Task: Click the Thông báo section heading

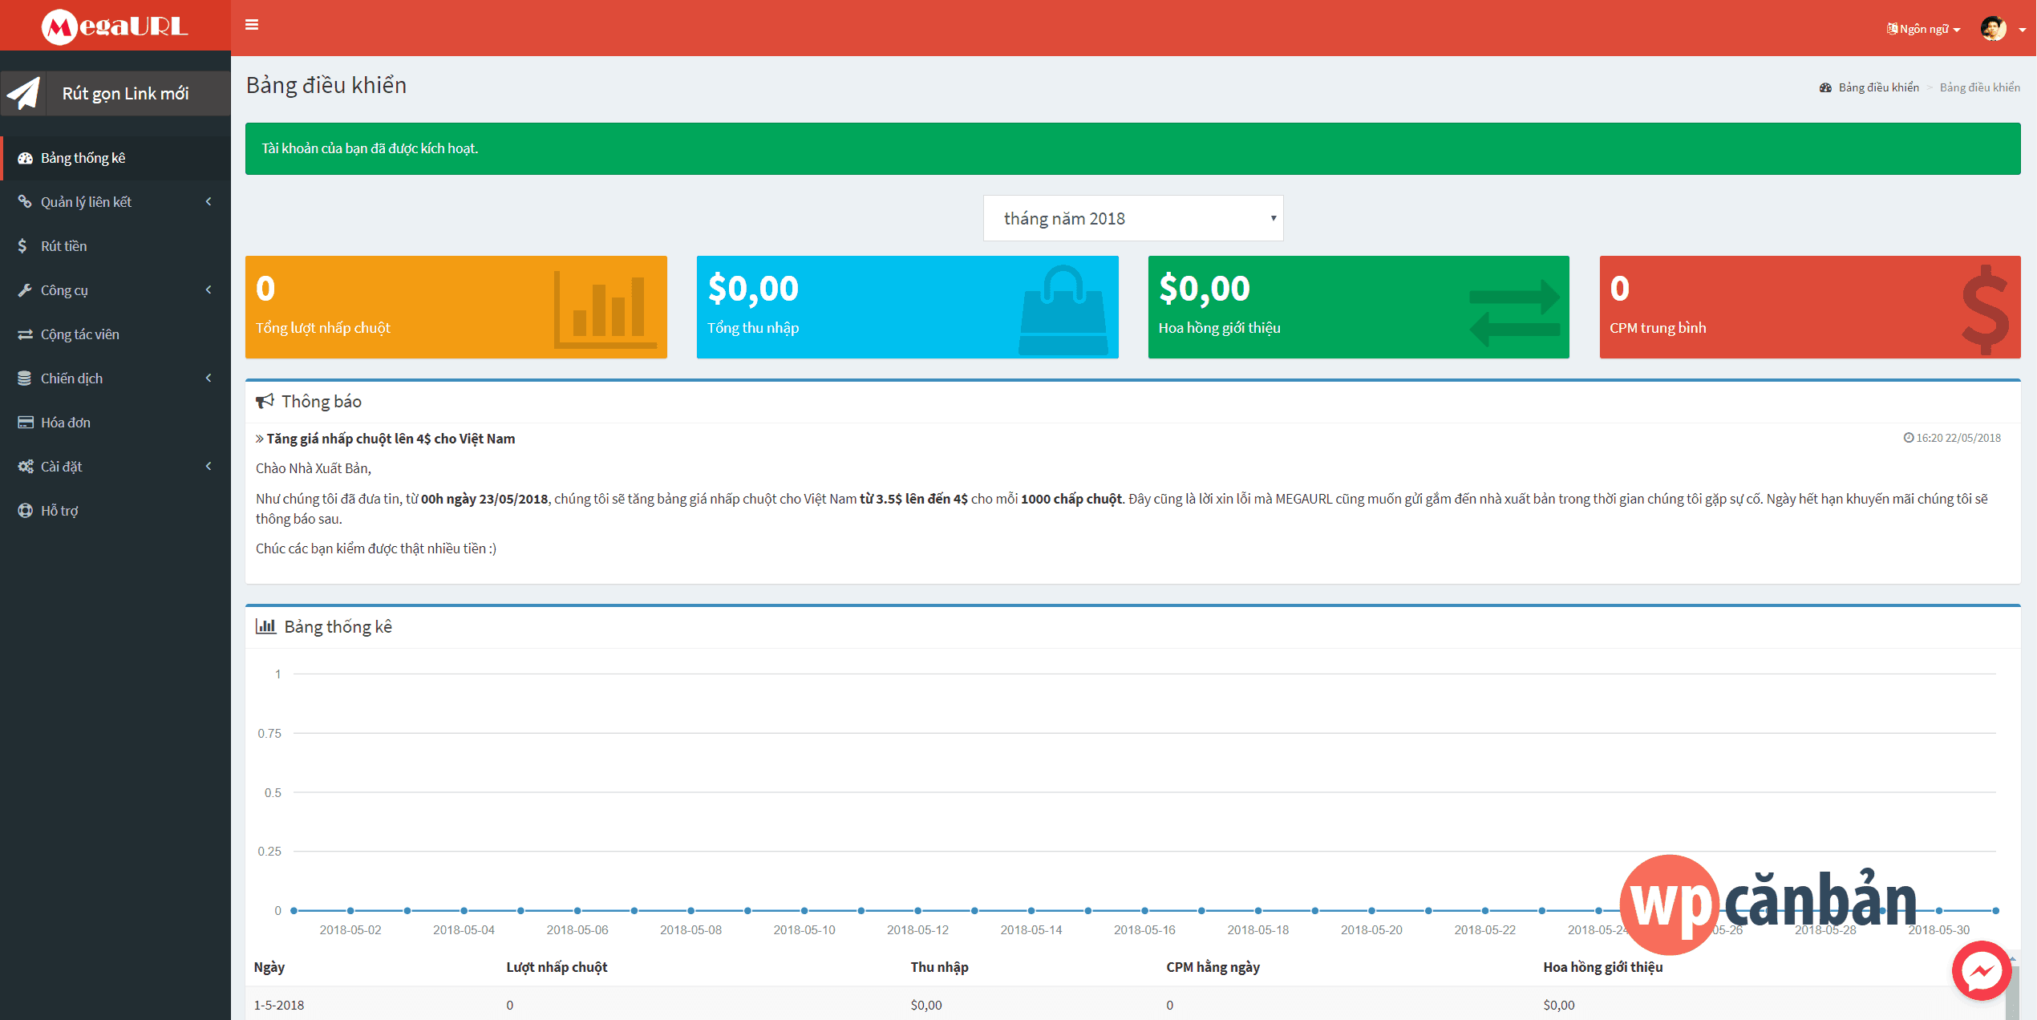Action: (322, 401)
